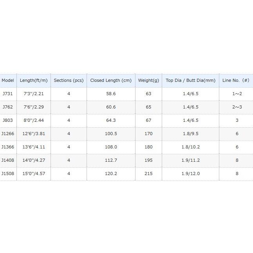Select the Sections (pcs) column header
This screenshot has width=253, height=253.
tap(69, 80)
